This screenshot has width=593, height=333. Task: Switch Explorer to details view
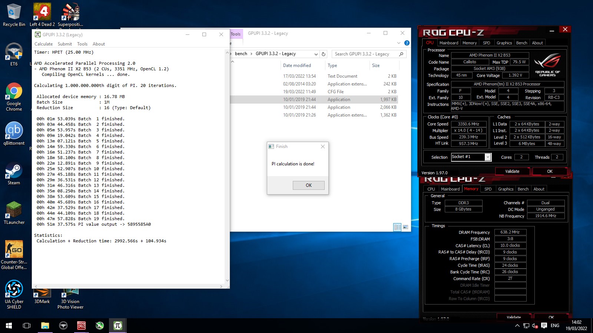click(x=397, y=227)
